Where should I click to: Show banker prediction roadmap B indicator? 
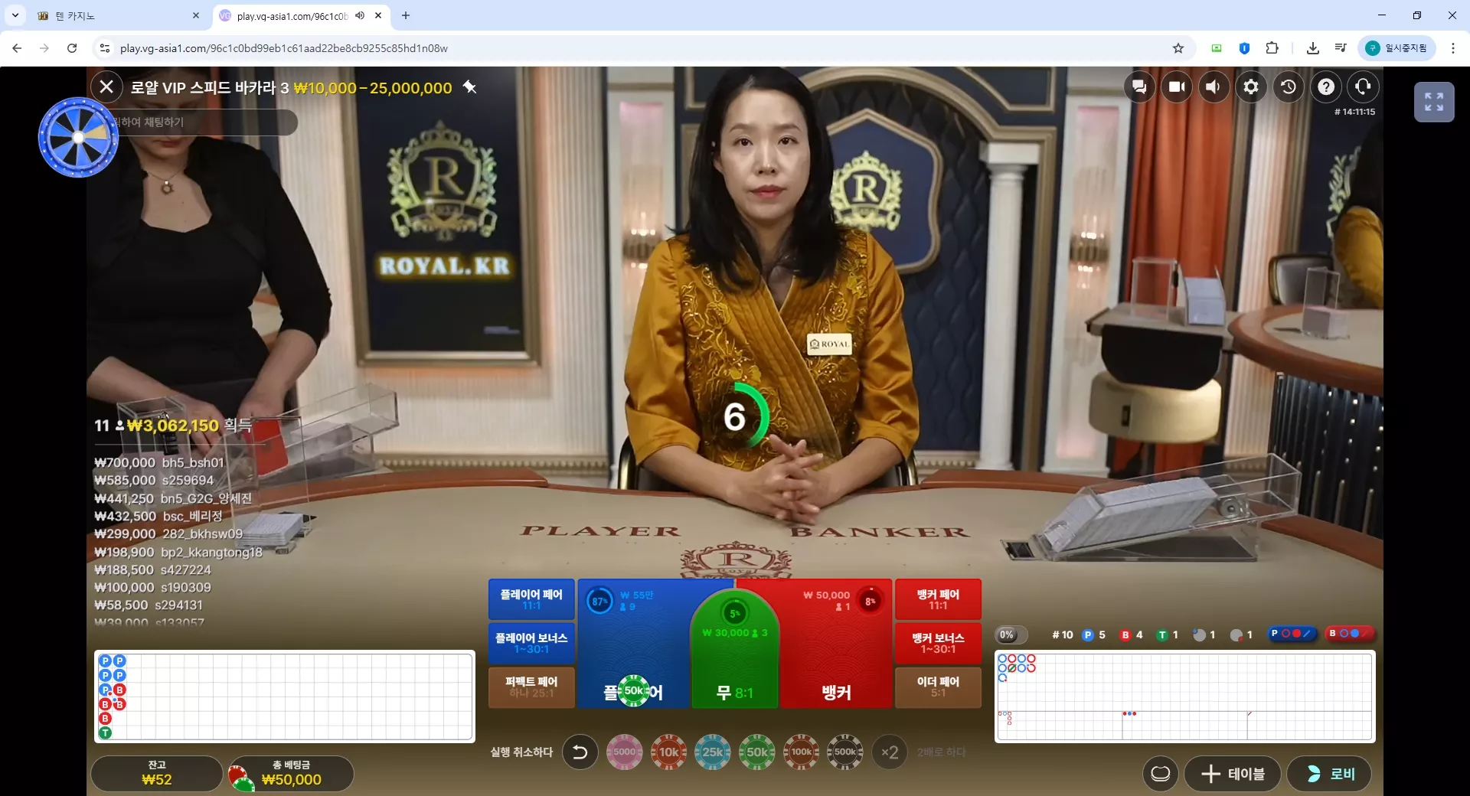tap(1350, 634)
